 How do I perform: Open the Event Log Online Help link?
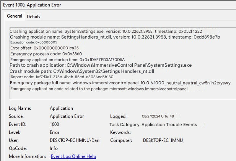[x=73, y=156]
